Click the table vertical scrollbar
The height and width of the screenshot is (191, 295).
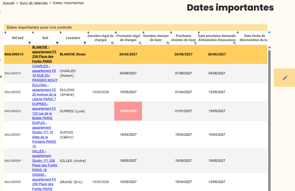269,120
